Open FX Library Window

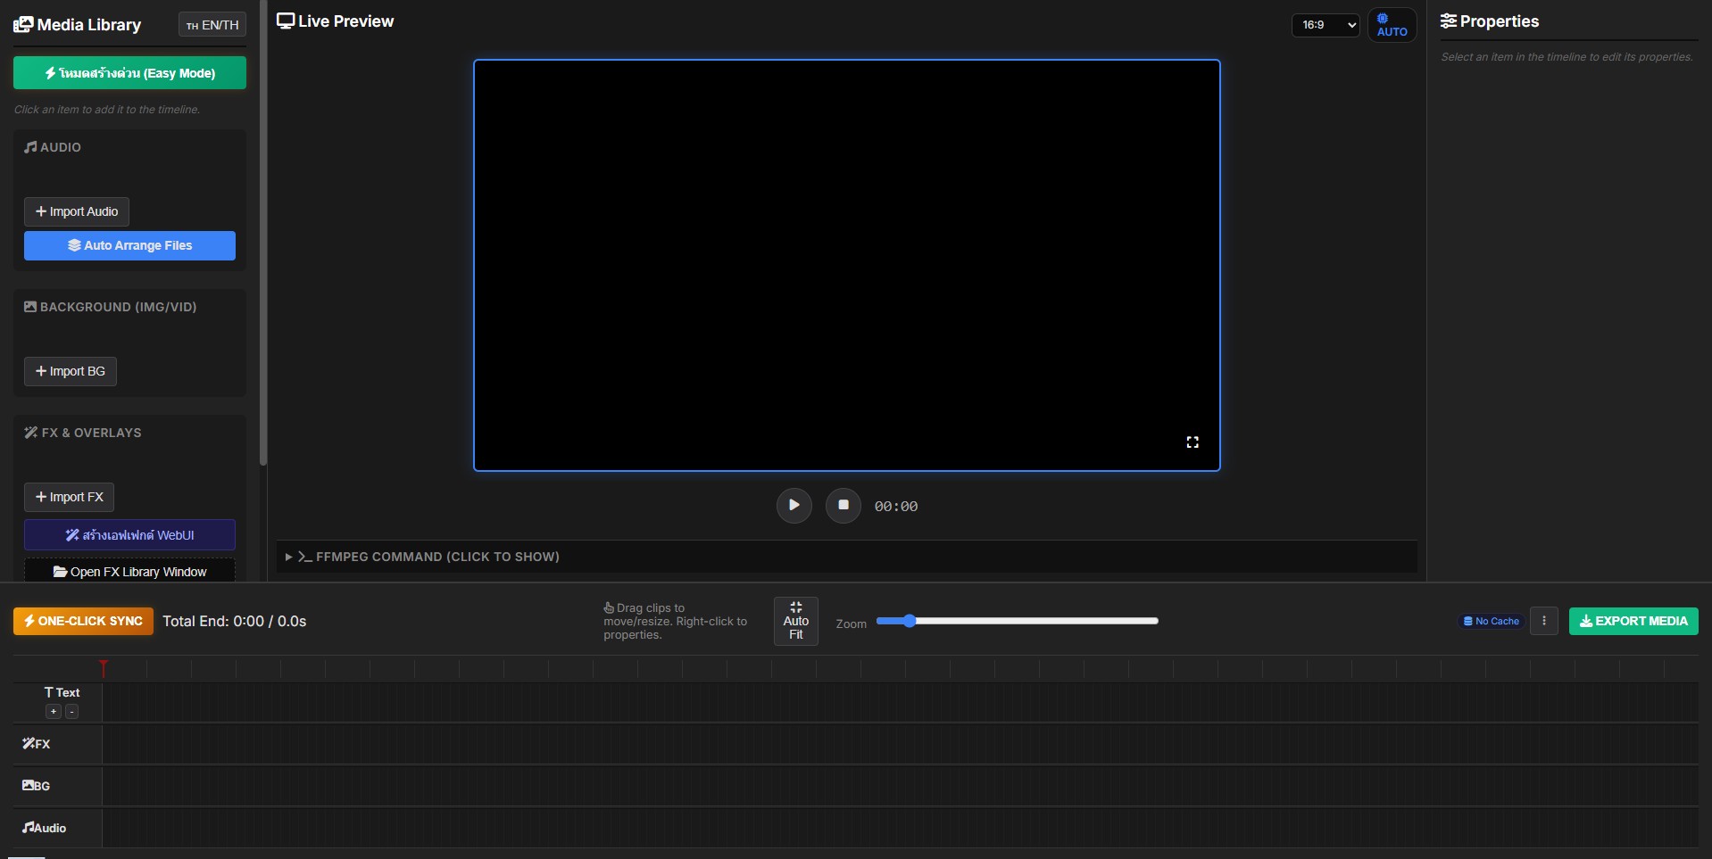pos(129,572)
